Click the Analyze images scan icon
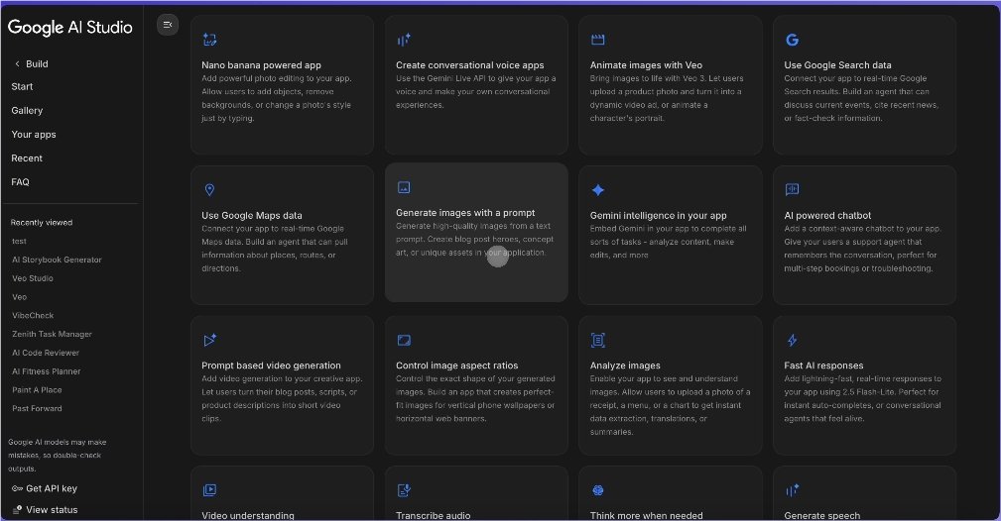1001x521 pixels. point(597,340)
